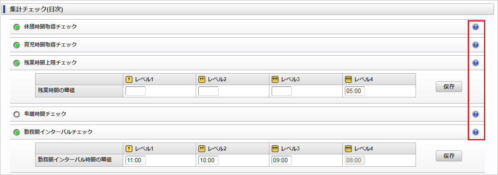The image size is (498, 175).
Task: Click レベル3 icon in 勤務間インターバル table
Action: coord(275,148)
